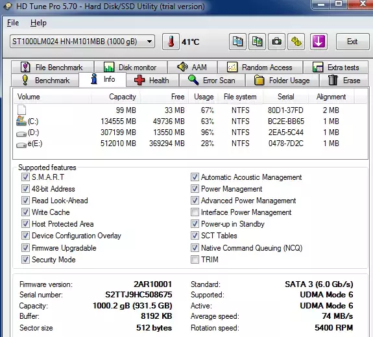Click the copy screenshot to clipboard icon
373x337 pixels.
click(257, 42)
